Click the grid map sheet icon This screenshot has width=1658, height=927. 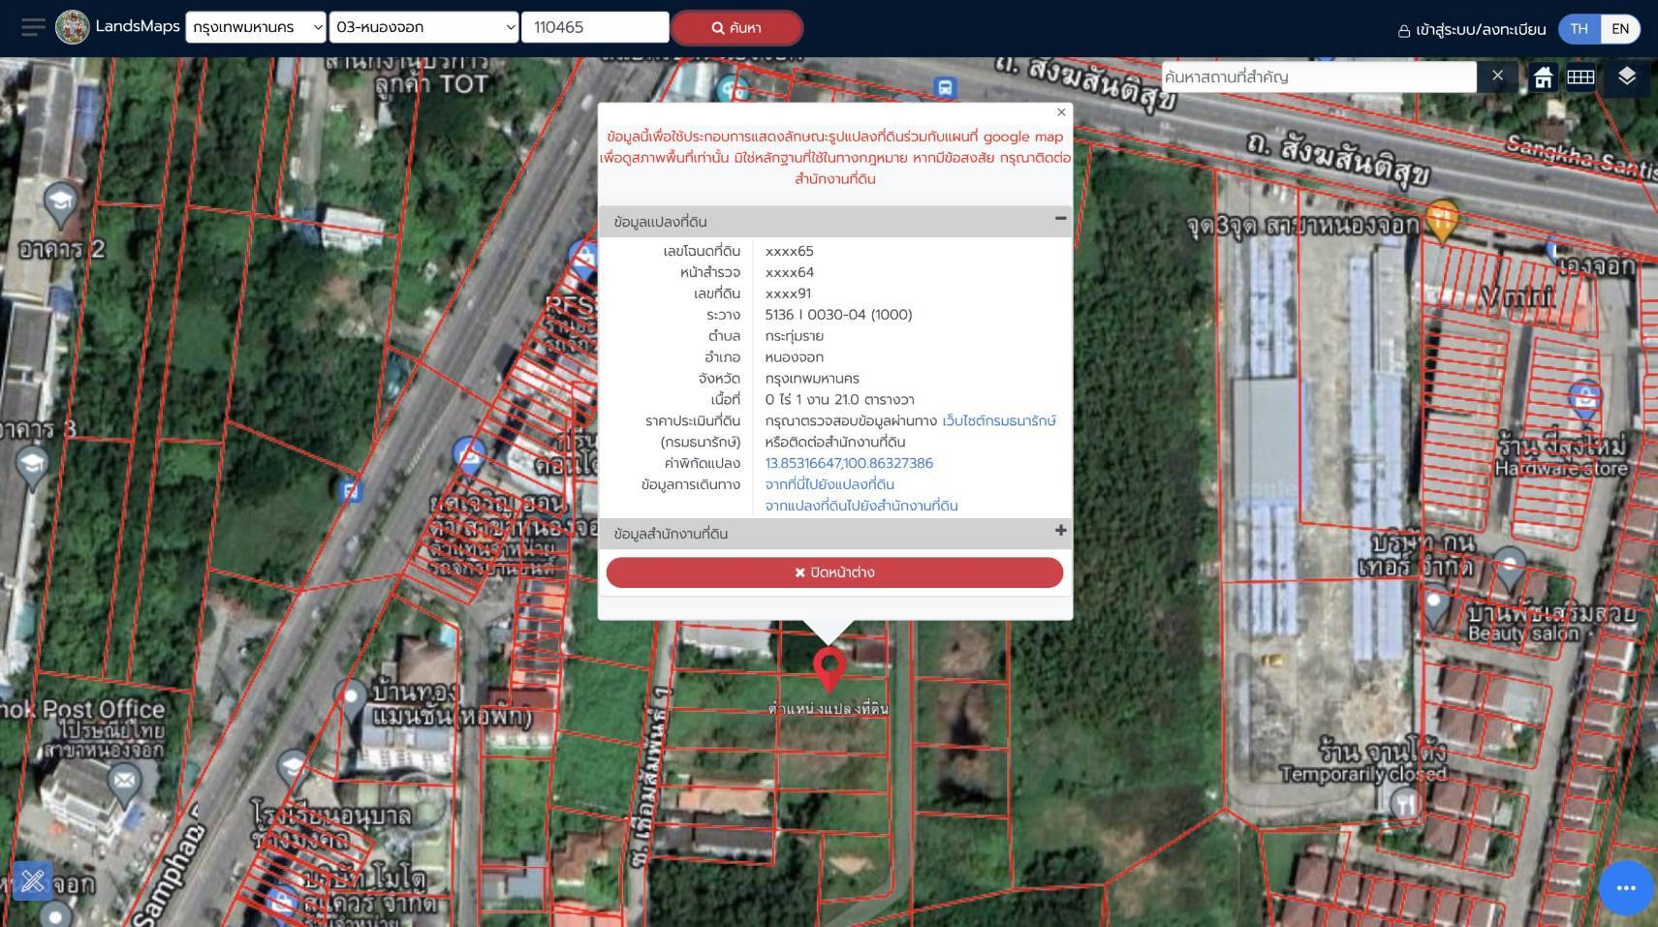[x=1580, y=77]
